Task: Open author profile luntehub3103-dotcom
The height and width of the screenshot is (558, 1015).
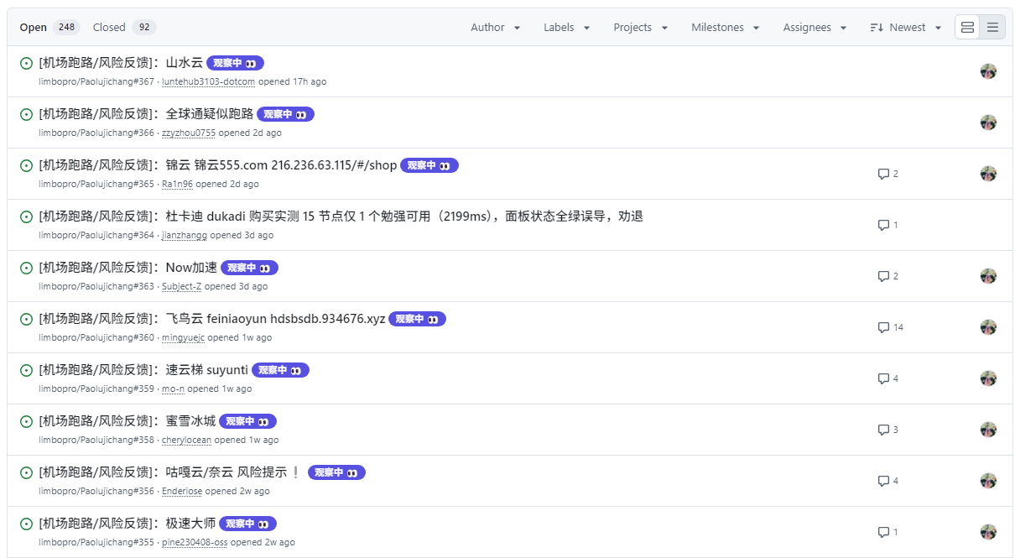Action: pos(208,81)
